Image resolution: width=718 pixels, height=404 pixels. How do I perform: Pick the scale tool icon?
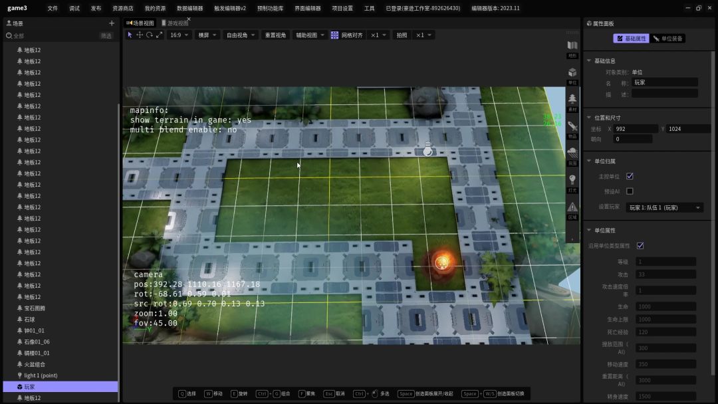click(x=160, y=35)
